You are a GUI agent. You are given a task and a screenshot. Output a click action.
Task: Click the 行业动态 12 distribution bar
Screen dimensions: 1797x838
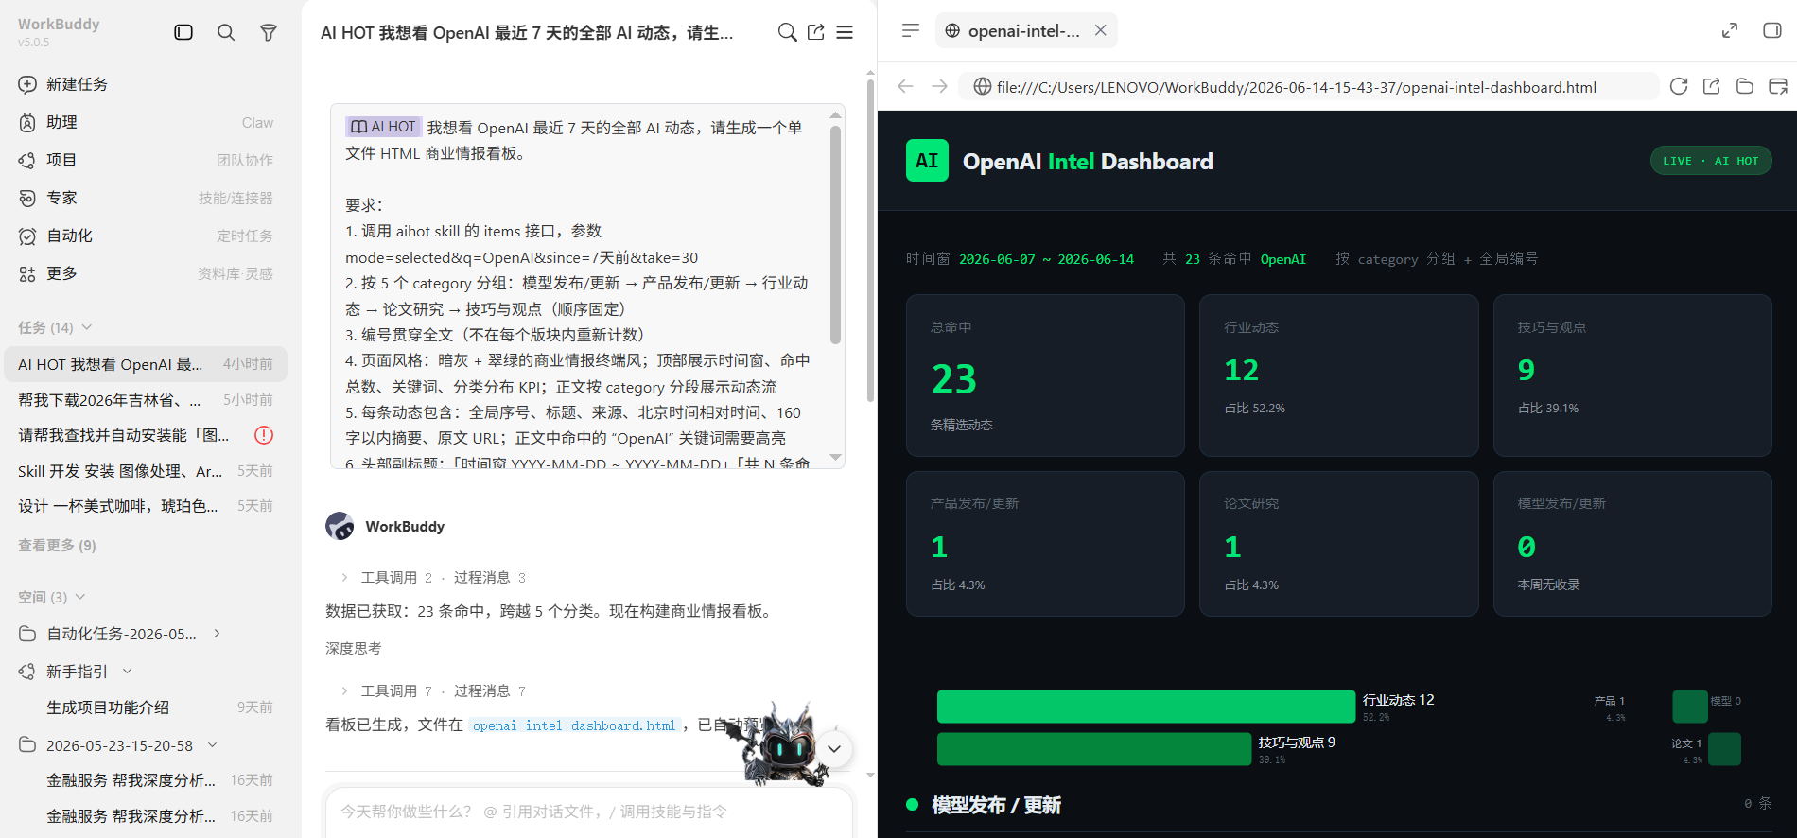[x=1146, y=707]
